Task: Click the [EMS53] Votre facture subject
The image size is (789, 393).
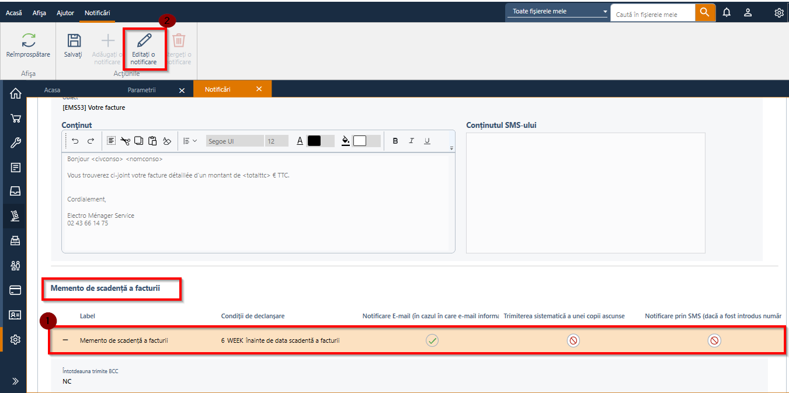Action: (93, 107)
